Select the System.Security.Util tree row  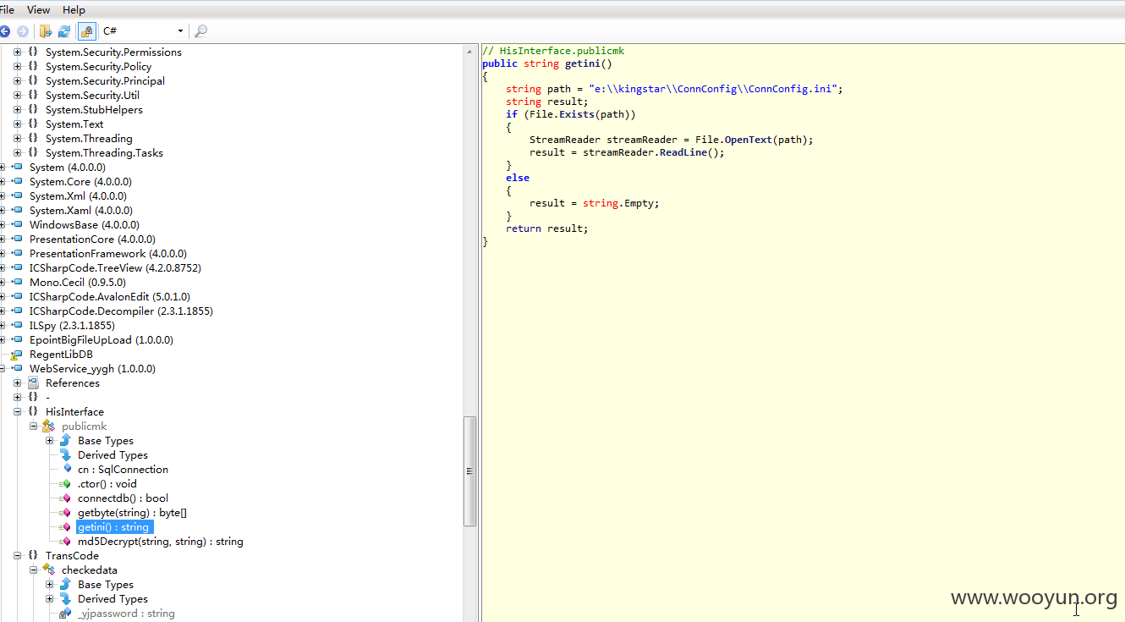(x=92, y=95)
